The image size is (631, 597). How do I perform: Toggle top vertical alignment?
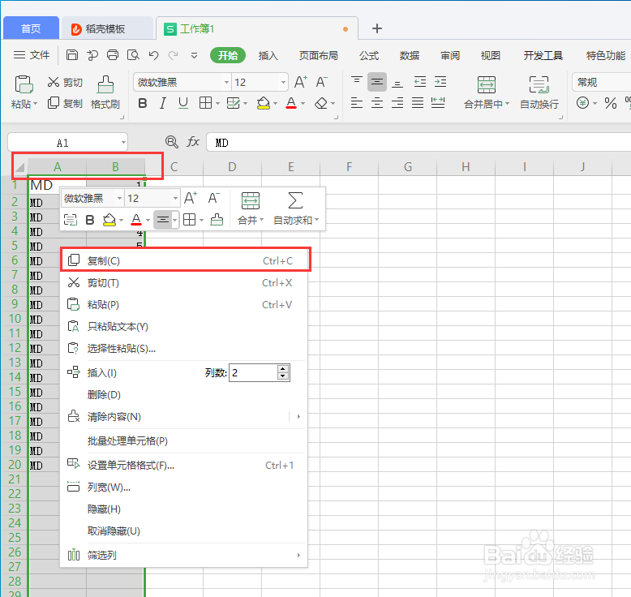tap(357, 82)
